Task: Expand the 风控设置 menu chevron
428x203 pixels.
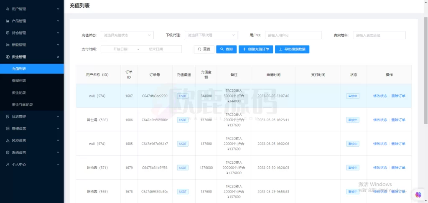Action: click(x=58, y=140)
